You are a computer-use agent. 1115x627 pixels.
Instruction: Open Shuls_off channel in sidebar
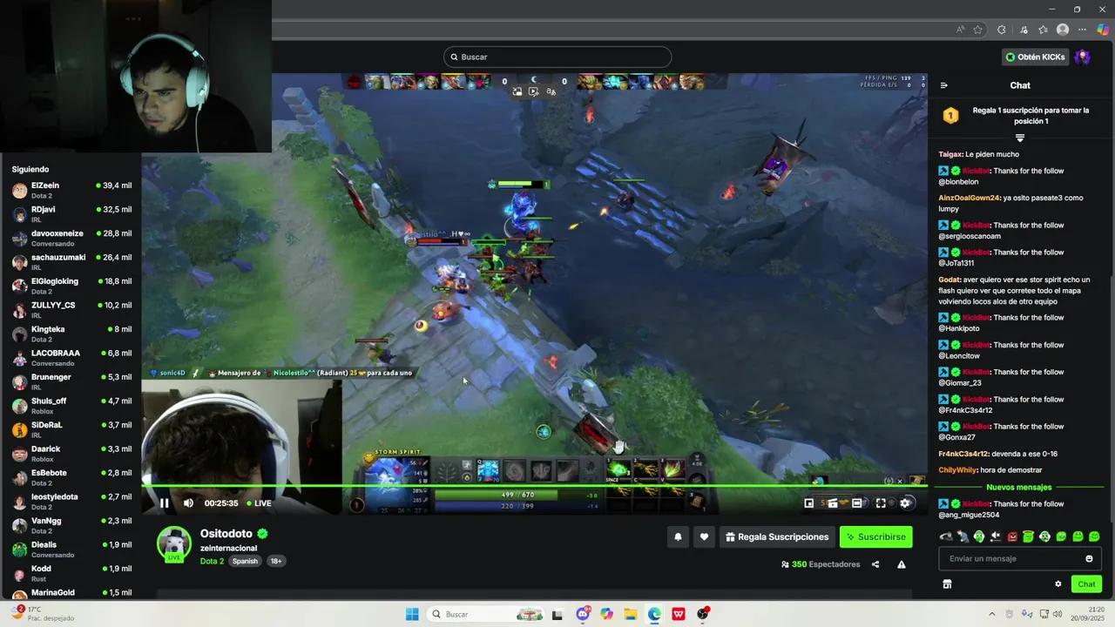(71, 406)
